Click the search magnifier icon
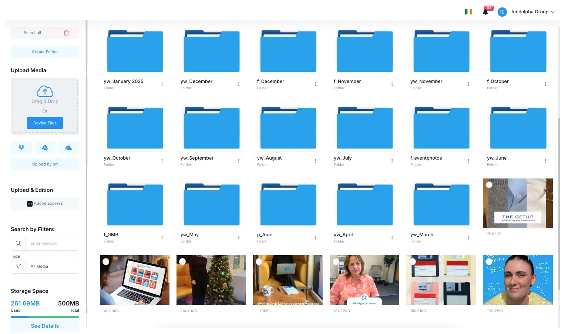This screenshot has width=568, height=334. click(18, 244)
